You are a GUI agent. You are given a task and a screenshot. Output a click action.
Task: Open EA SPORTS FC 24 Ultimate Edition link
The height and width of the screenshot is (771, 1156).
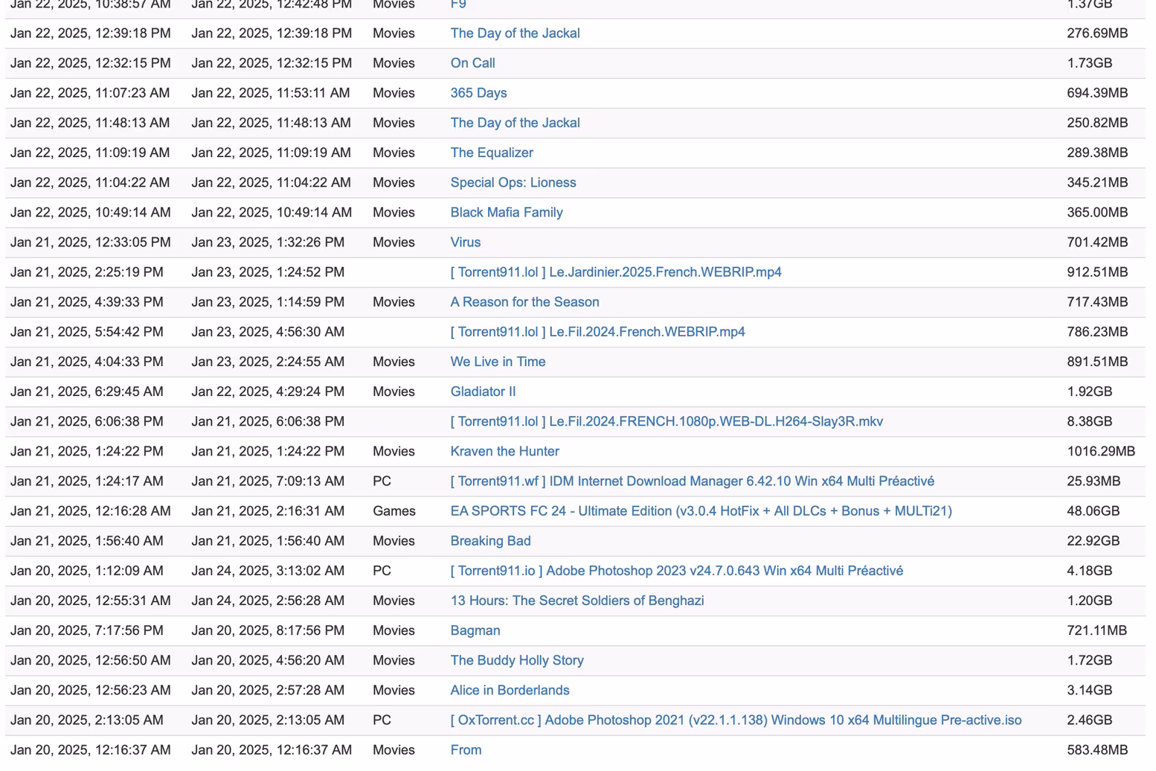(701, 511)
